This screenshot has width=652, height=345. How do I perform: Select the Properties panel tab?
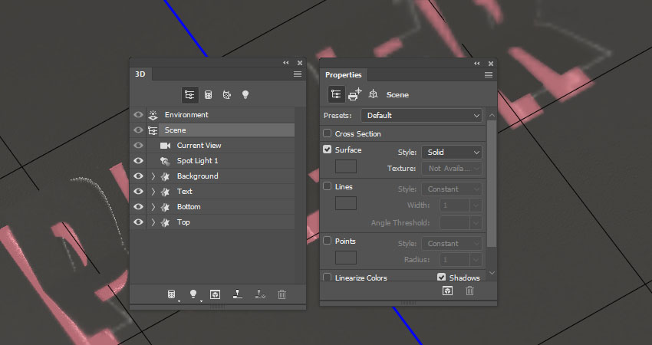click(x=344, y=75)
